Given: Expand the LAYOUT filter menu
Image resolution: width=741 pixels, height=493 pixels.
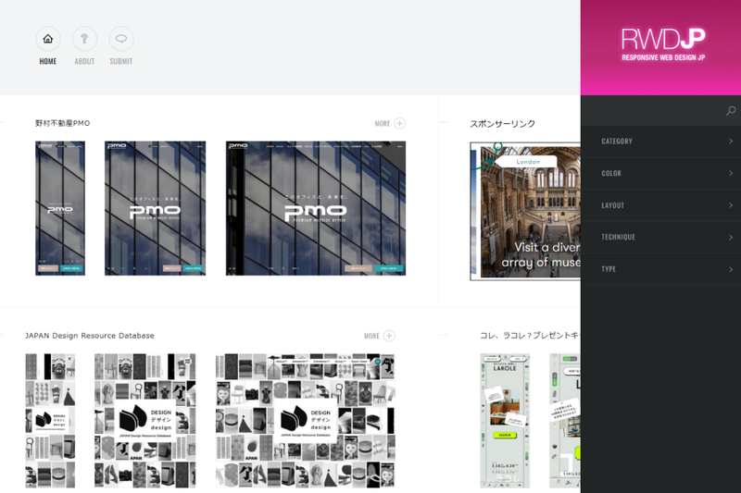Looking at the screenshot, I should coord(667,205).
